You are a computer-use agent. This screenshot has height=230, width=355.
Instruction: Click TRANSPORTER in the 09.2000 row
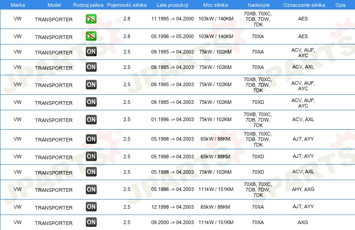point(54,223)
